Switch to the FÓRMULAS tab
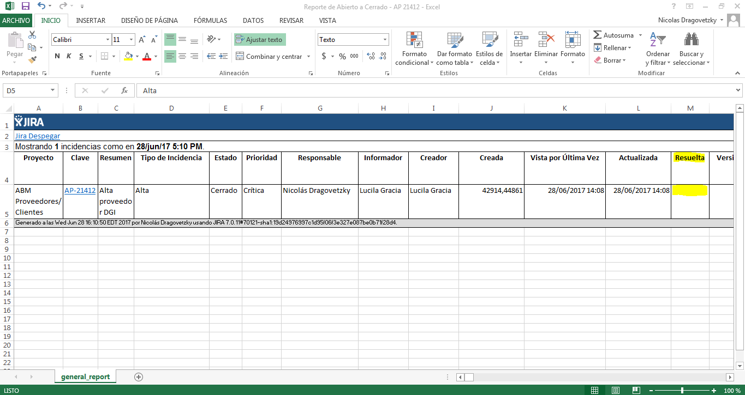The height and width of the screenshot is (395, 745). pos(210,20)
